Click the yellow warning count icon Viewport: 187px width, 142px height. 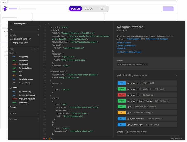click(49, 139)
